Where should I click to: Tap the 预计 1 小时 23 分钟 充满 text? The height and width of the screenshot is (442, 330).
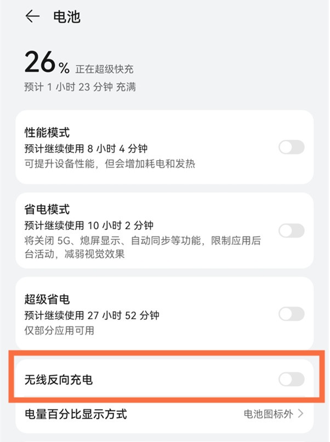pyautogui.click(x=80, y=87)
